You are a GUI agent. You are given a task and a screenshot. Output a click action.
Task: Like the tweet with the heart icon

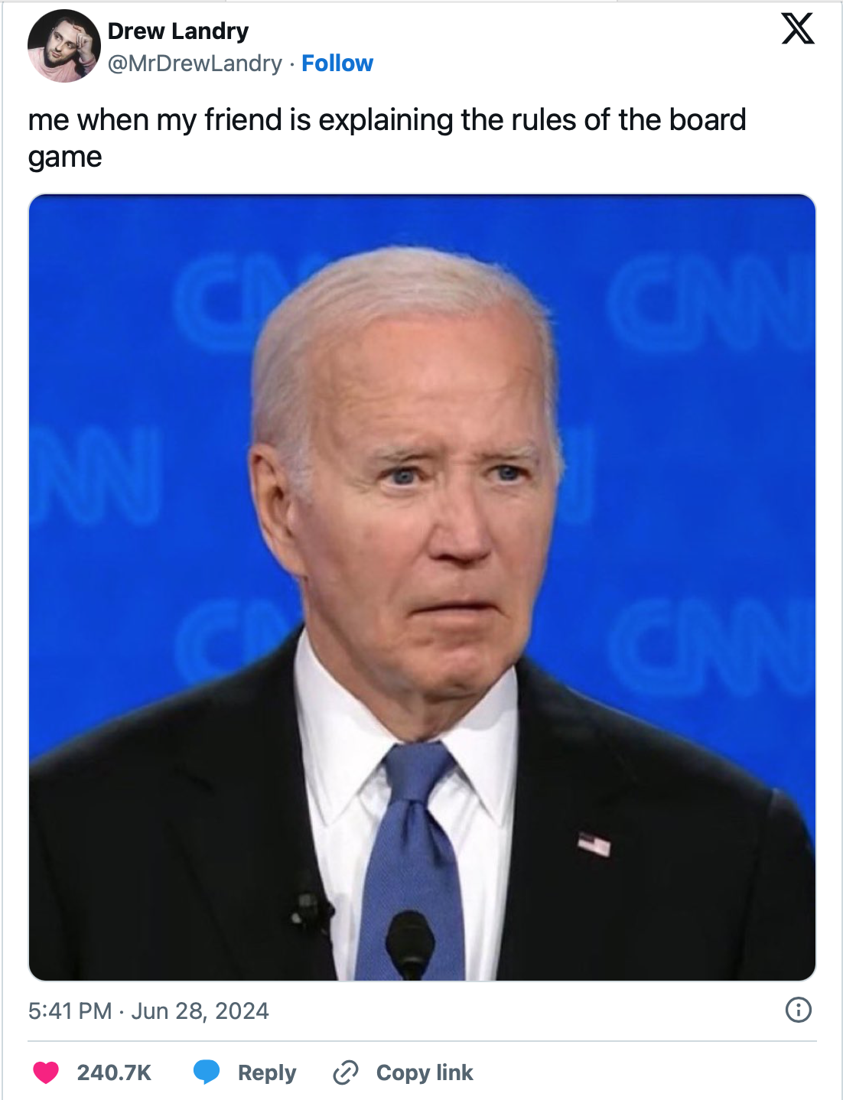[x=46, y=1072]
